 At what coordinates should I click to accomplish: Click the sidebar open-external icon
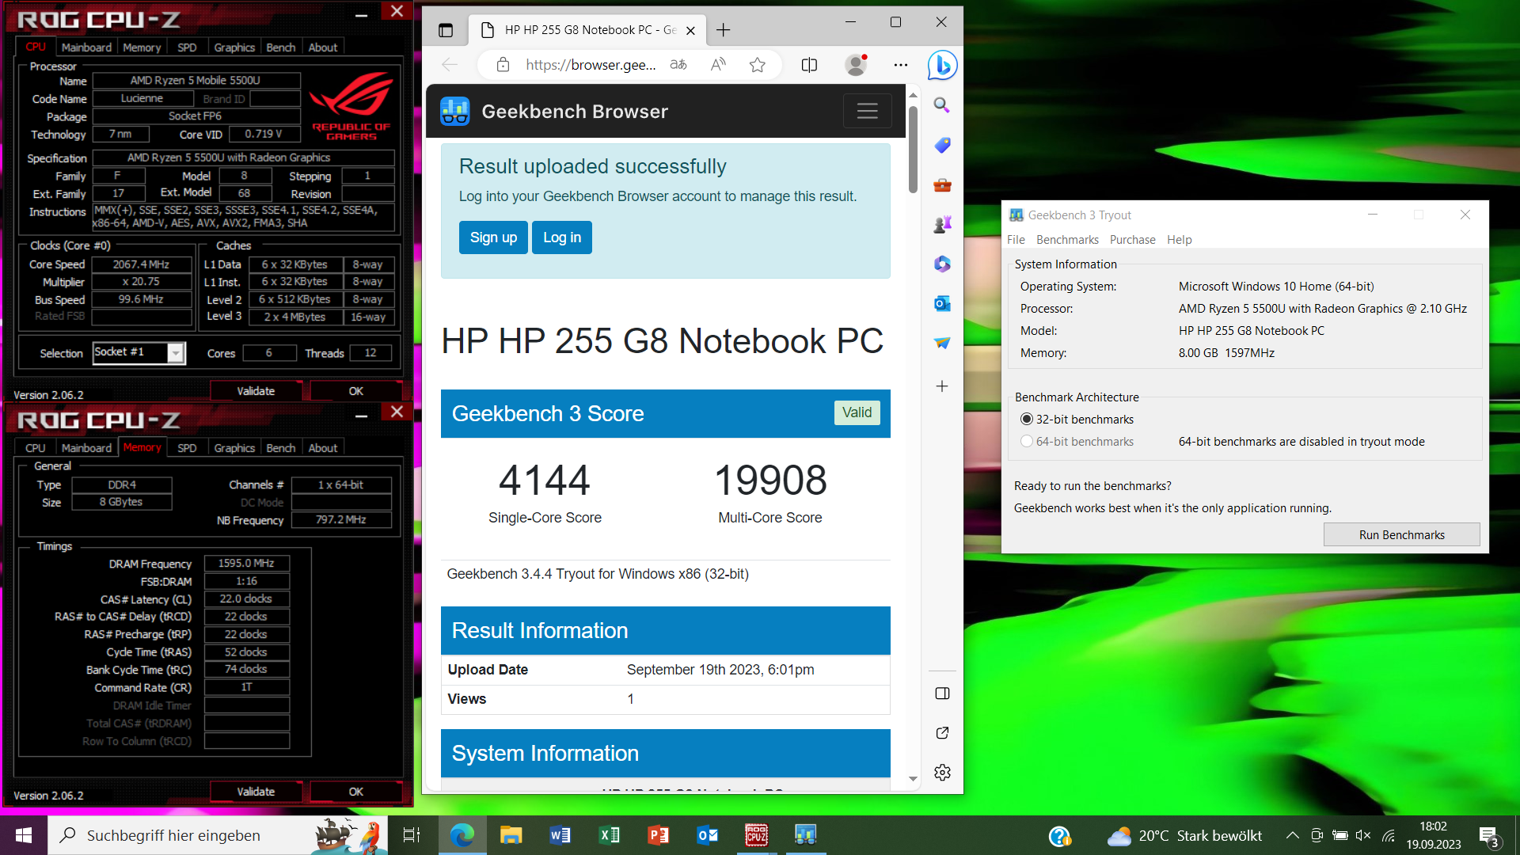(x=942, y=733)
